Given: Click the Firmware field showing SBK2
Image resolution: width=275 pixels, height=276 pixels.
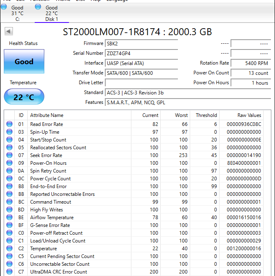Looking at the screenshot, I should [142, 43].
